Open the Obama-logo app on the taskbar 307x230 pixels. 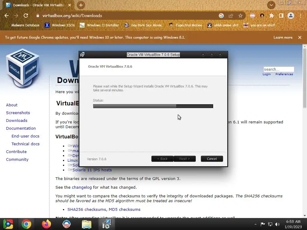[x=67, y=224]
